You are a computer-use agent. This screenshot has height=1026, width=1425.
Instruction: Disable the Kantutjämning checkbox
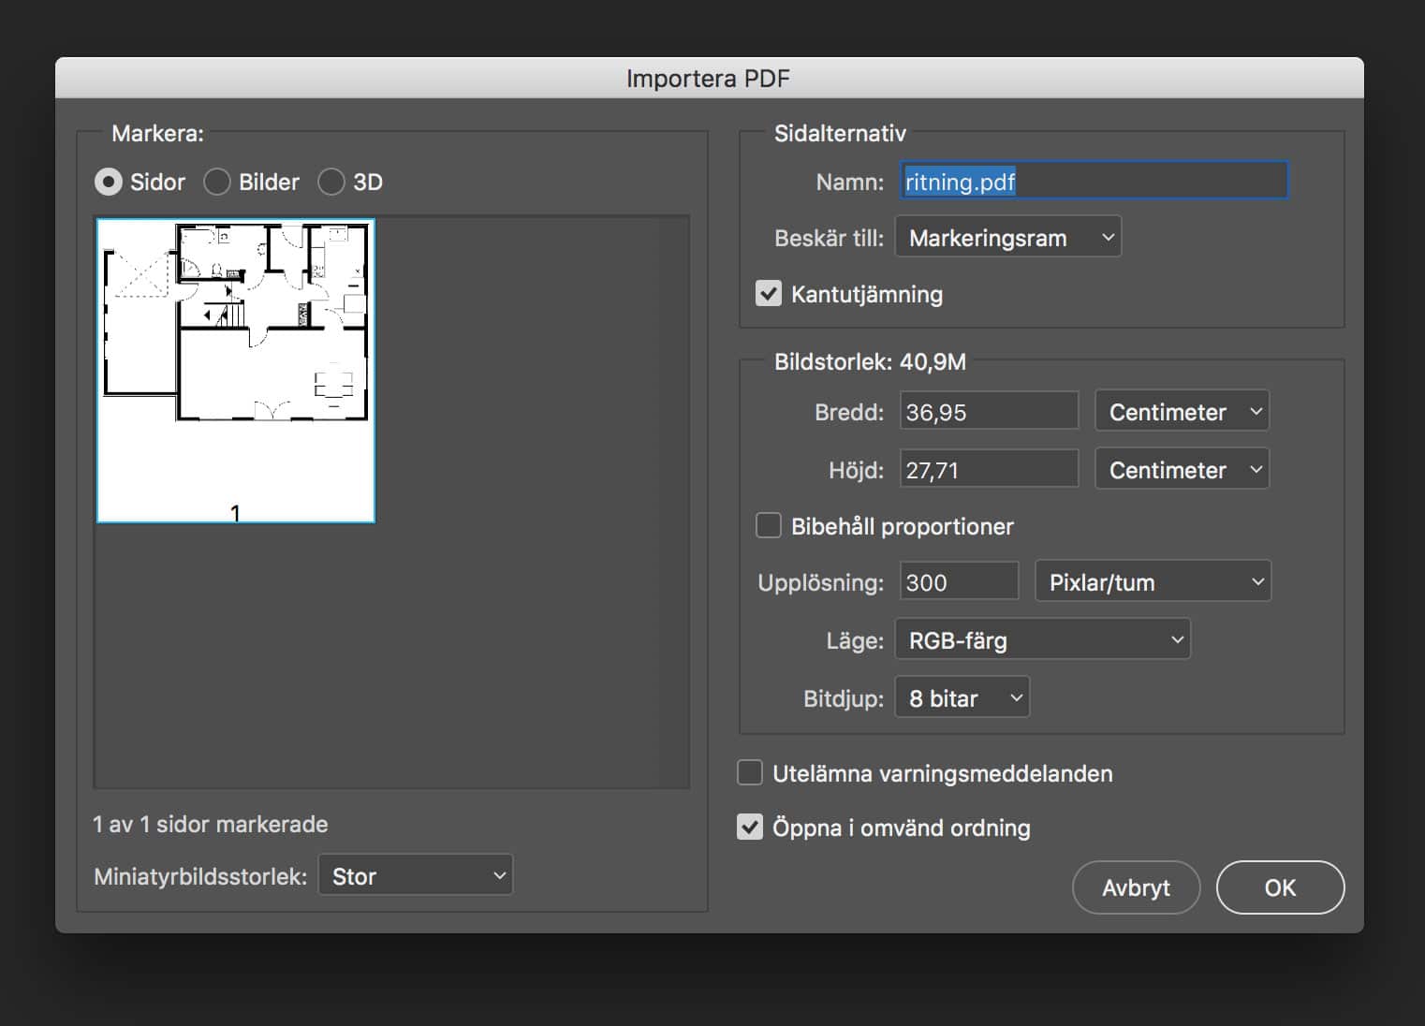tap(769, 294)
